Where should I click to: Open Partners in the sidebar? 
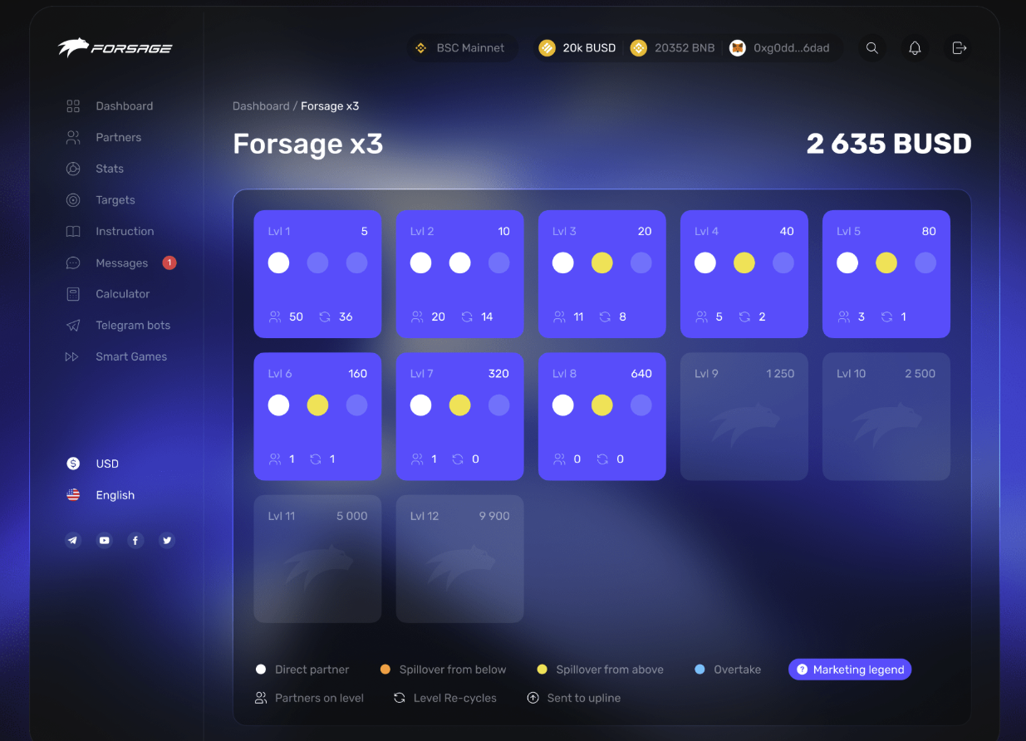(104, 137)
